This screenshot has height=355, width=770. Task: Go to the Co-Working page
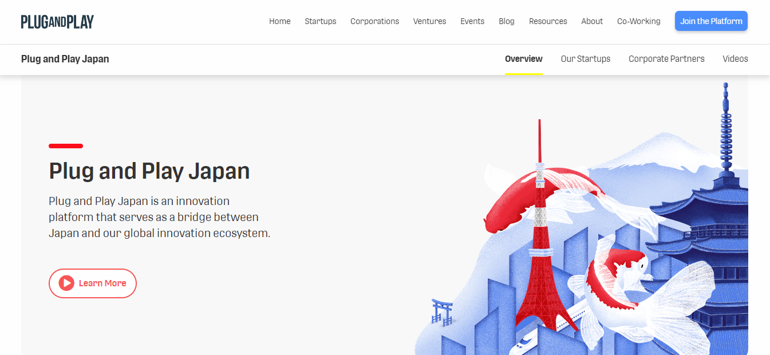(x=639, y=21)
